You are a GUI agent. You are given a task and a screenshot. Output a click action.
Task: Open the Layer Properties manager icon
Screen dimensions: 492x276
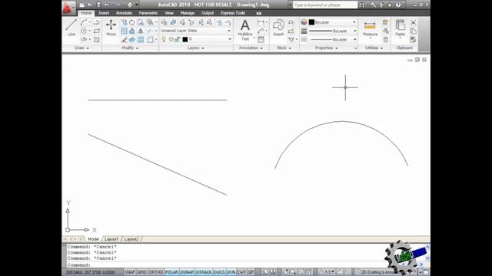tap(164, 22)
